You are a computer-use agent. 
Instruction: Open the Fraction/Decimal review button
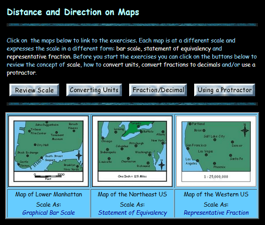tap(158, 90)
